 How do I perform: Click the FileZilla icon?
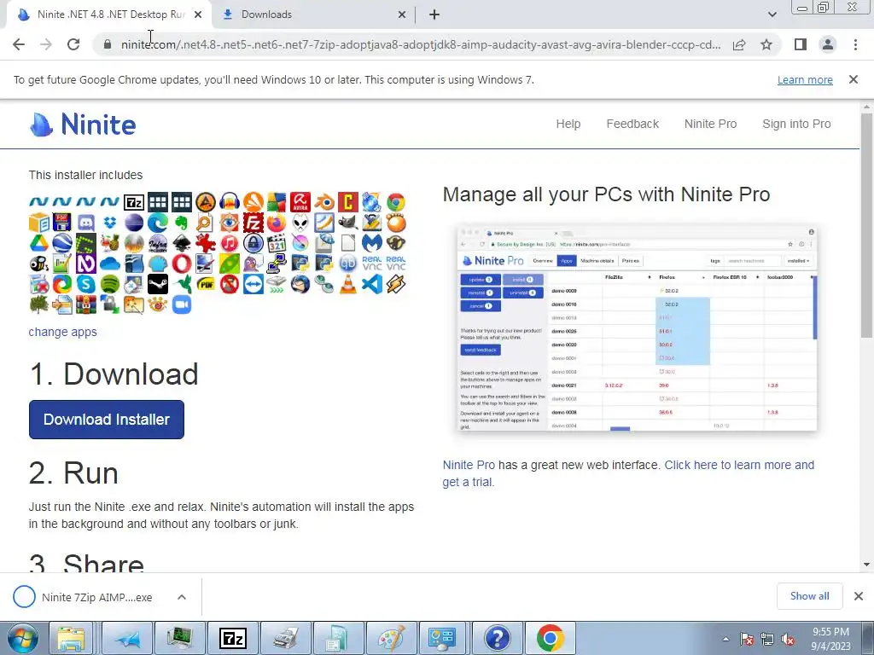point(253,223)
